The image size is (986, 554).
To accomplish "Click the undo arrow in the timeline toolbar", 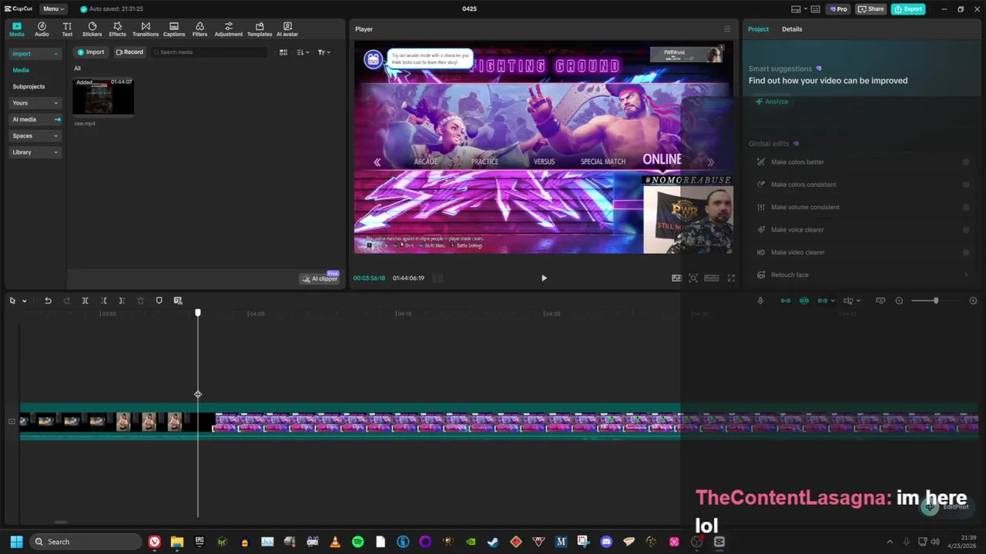I will pos(48,301).
